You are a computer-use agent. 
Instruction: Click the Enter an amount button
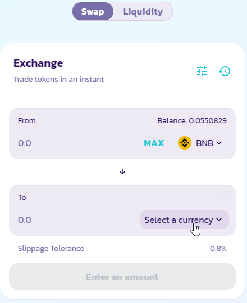click(122, 277)
